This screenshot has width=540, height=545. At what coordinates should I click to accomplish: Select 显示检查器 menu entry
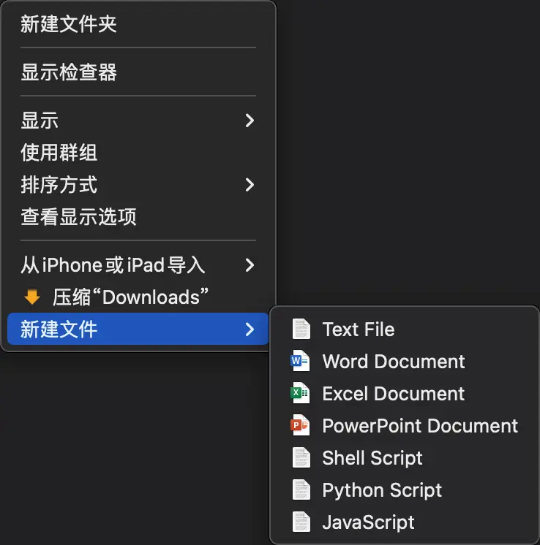click(138, 72)
